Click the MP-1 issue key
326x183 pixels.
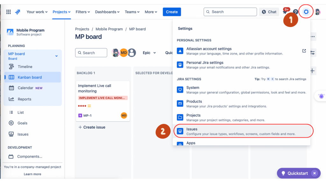click(87, 116)
